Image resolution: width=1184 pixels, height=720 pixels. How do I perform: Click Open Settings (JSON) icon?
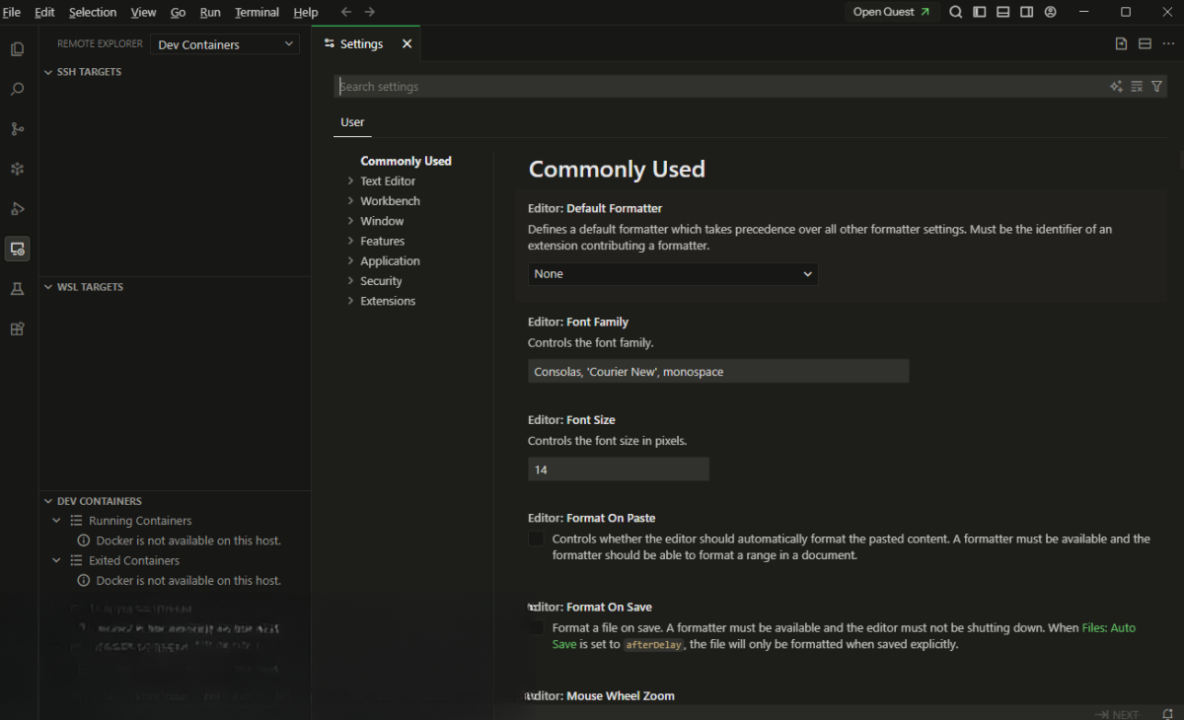pos(1121,43)
